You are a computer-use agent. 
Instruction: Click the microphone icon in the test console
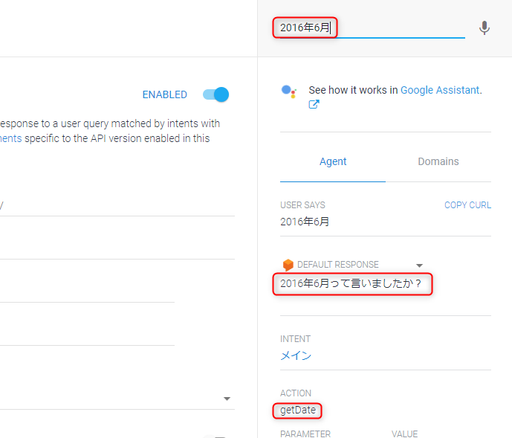pyautogui.click(x=485, y=28)
